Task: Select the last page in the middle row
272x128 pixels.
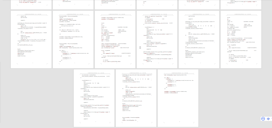Action: [241, 39]
